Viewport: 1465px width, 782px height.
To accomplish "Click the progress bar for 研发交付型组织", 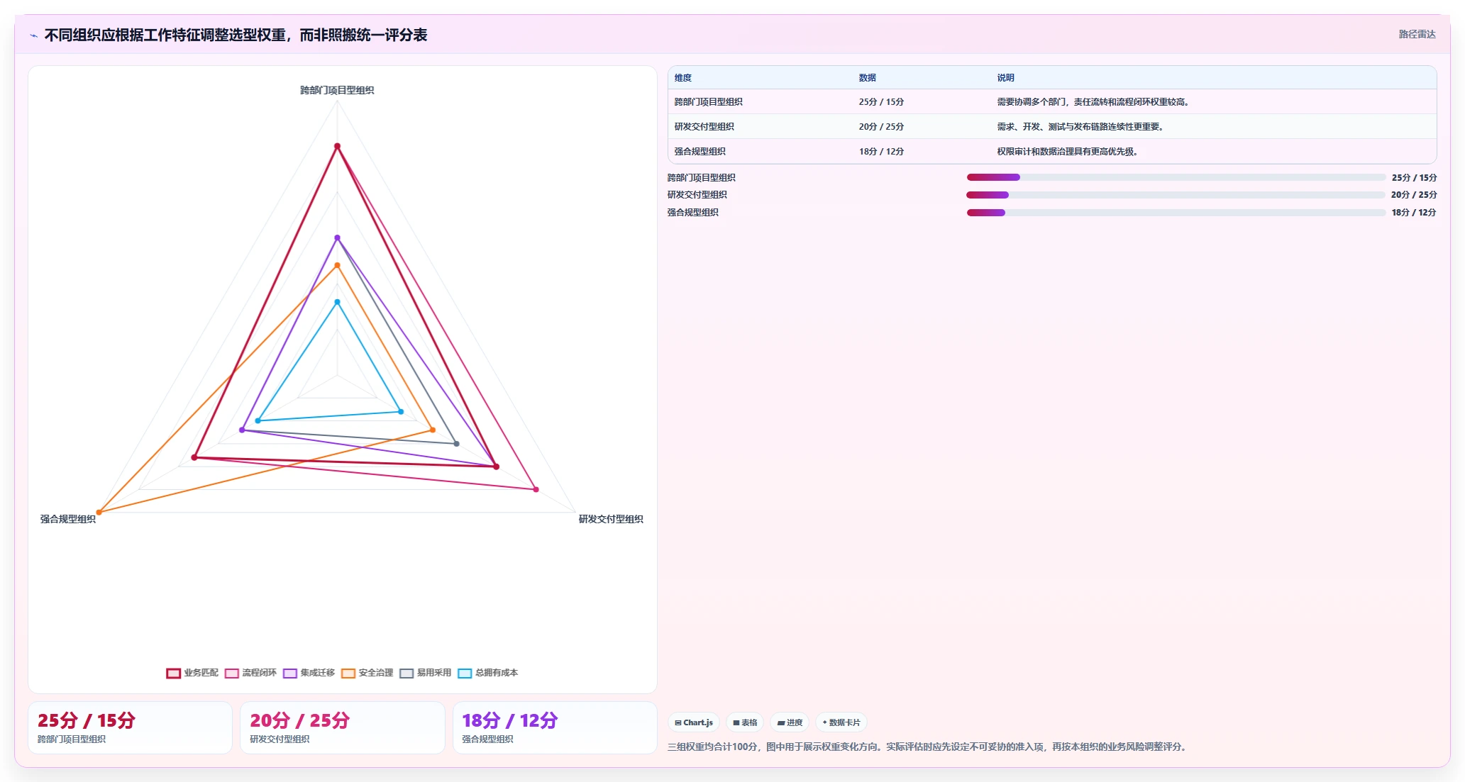I will tap(1176, 195).
